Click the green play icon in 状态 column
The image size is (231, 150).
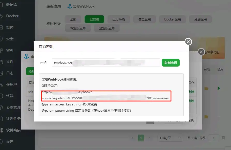(219, 88)
